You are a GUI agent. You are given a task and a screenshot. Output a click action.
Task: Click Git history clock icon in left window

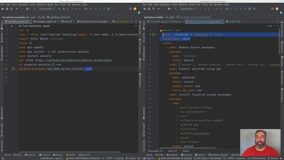click(x=109, y=9)
